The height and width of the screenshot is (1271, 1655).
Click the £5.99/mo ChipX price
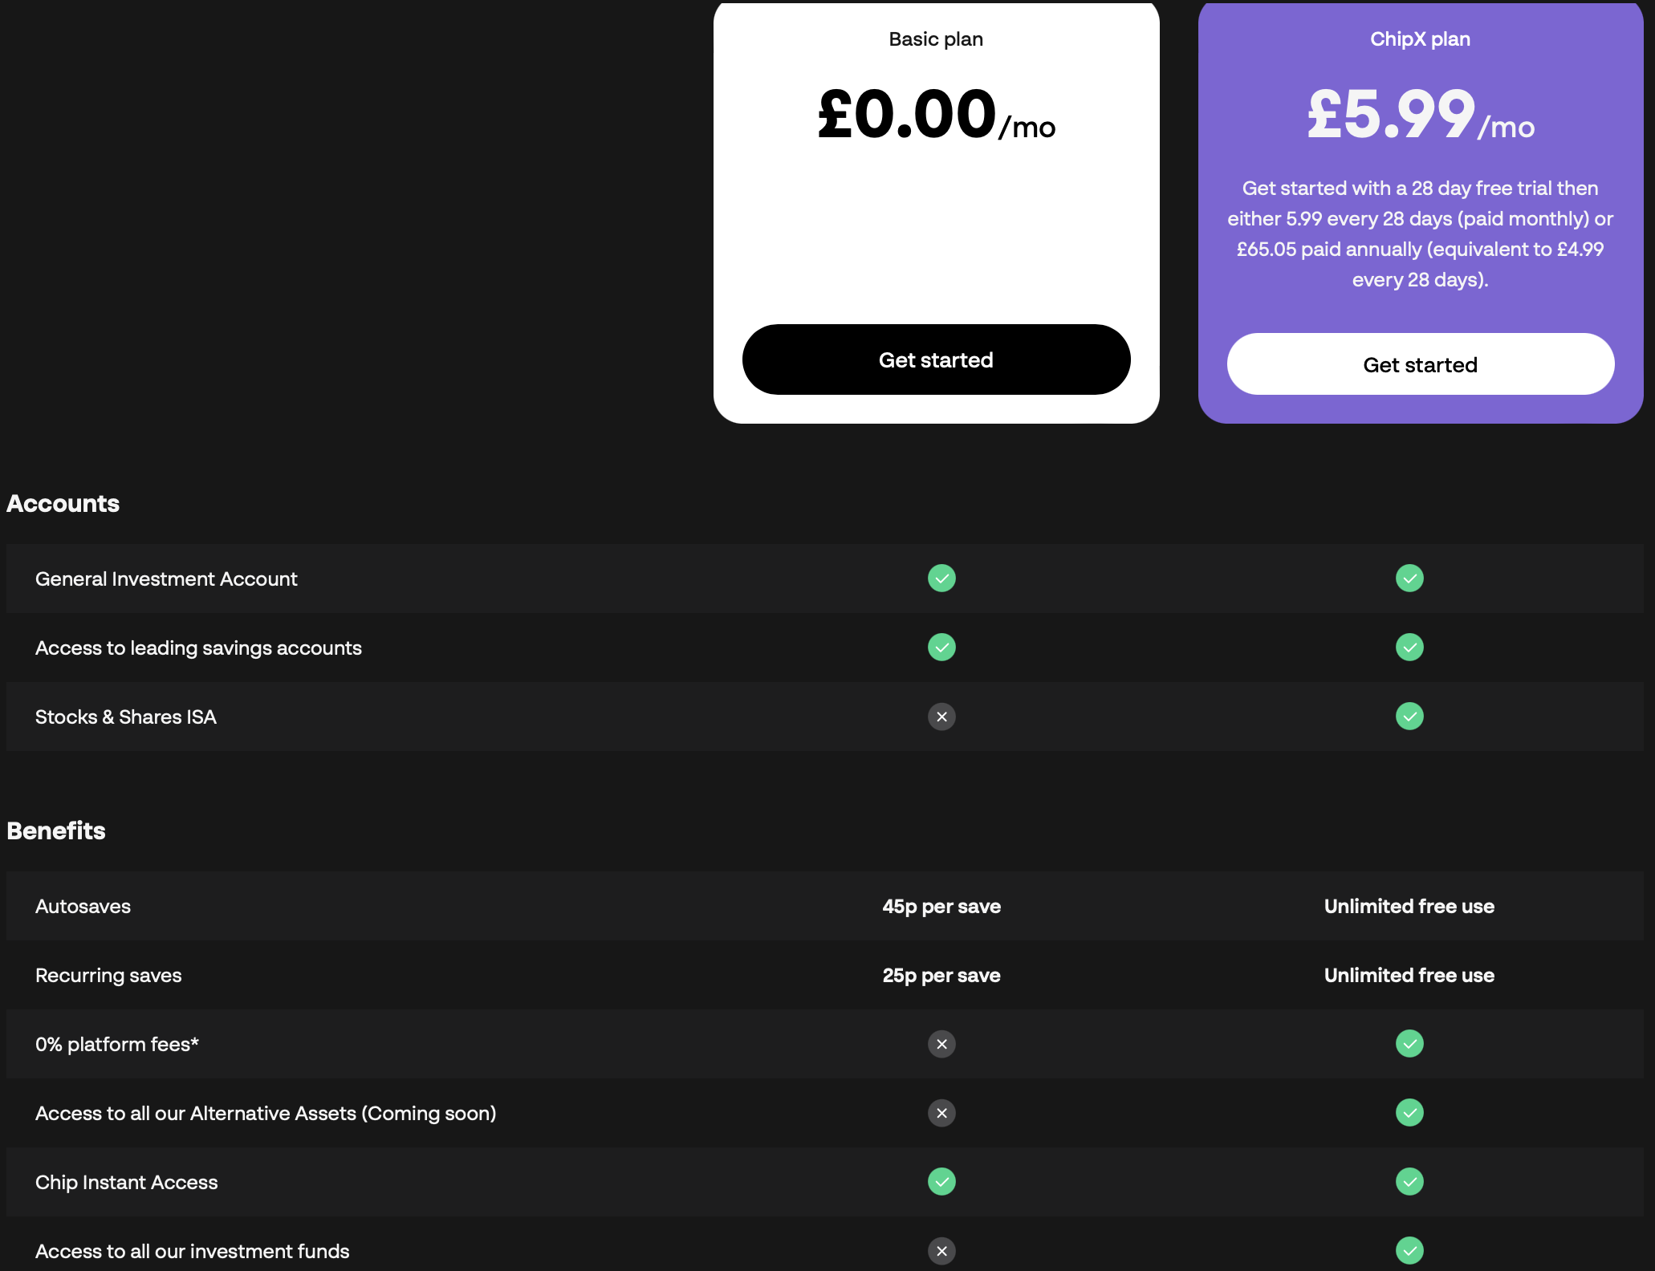click(1421, 115)
